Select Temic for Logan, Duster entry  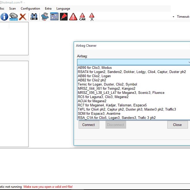pos(134,84)
